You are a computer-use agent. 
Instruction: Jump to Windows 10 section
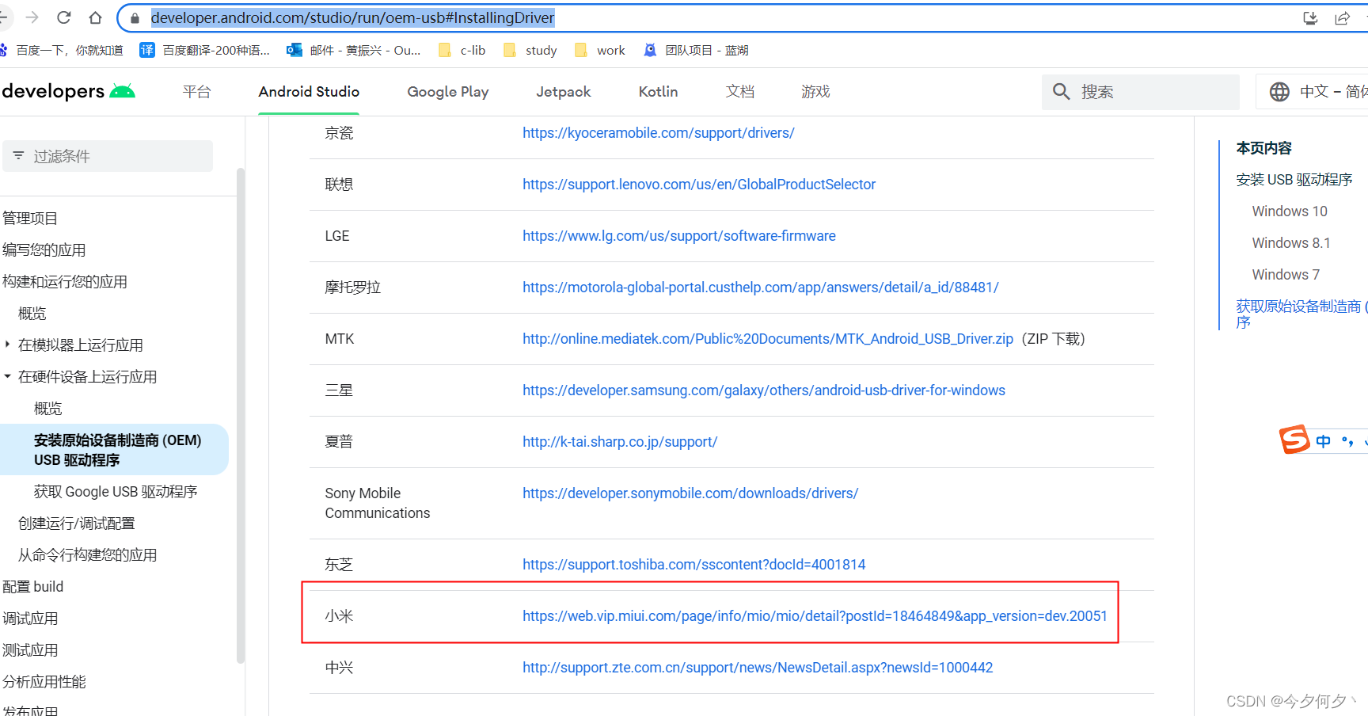click(1290, 211)
